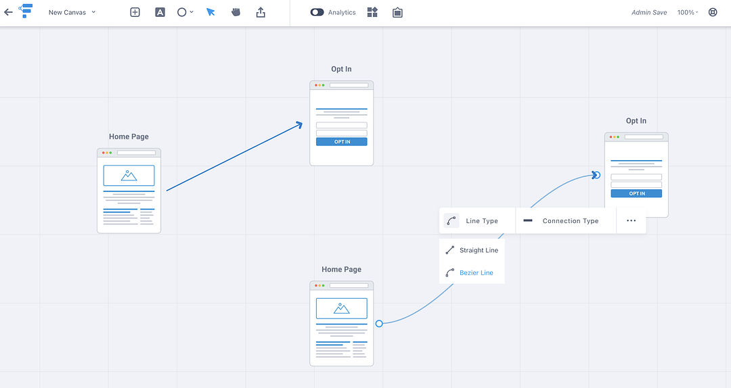This screenshot has height=388, width=731.
Task: Select the bottom Home Page thumbnail
Action: pos(342,324)
